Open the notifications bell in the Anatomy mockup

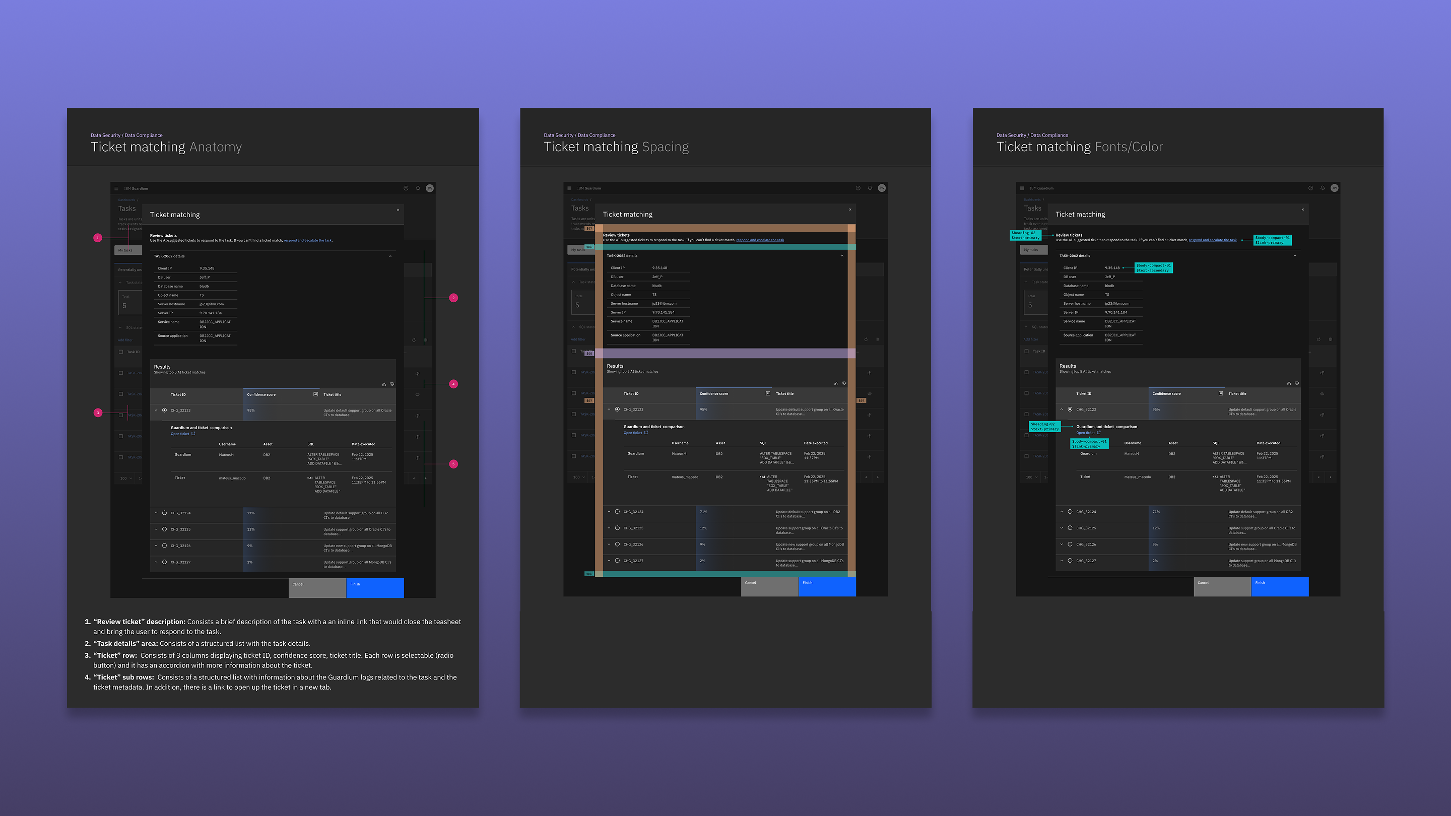[x=417, y=189]
